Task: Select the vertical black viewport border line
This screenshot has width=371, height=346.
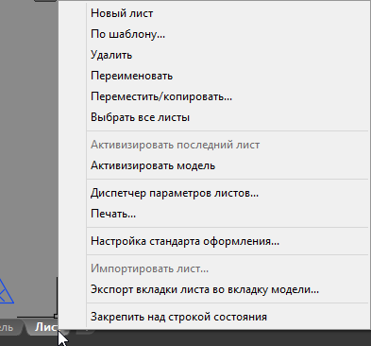Action: (58, 295)
